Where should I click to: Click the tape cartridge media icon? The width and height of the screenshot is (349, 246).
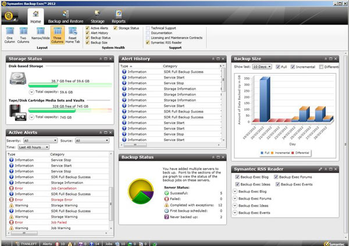click(x=18, y=113)
